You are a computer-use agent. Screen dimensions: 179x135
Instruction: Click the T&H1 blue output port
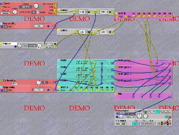tap(112, 63)
